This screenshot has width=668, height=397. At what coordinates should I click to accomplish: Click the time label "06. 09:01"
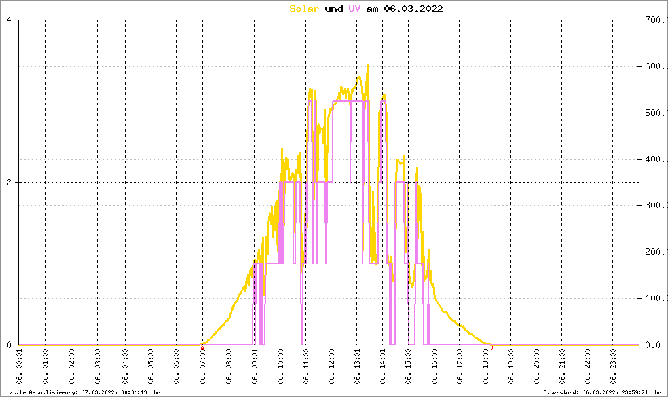[255, 367]
